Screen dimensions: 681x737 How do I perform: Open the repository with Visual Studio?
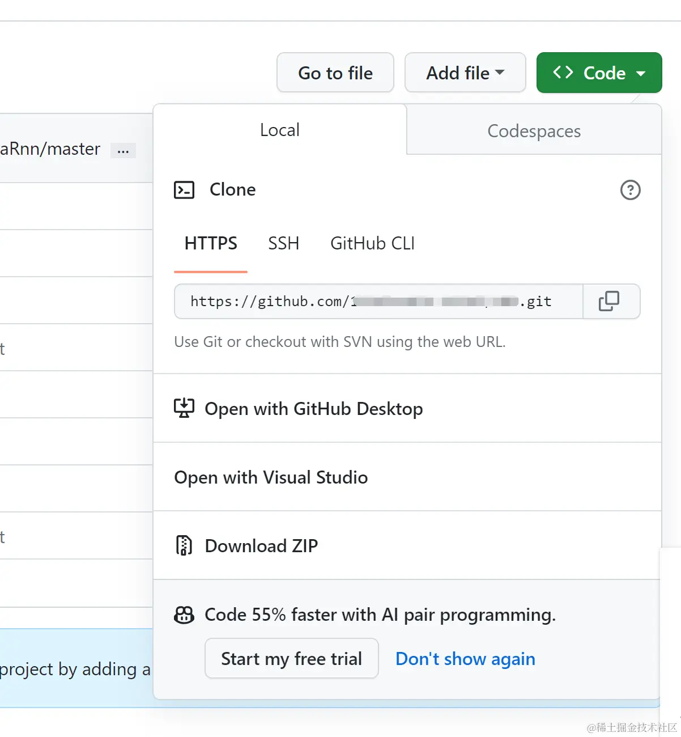tap(271, 477)
